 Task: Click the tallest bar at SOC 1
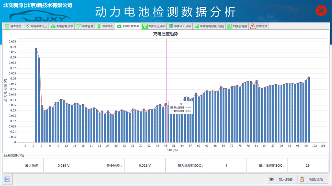[36, 95]
